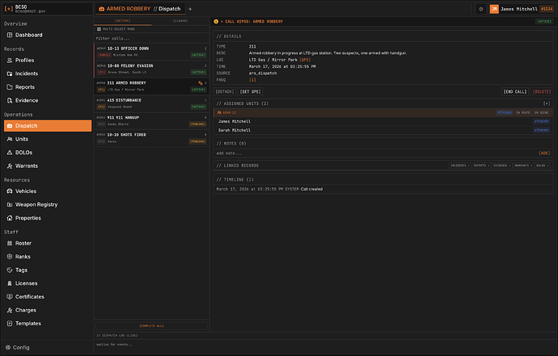Select the Armed Robbery // Dispatch tab
This screenshot has height=356, width=558.
click(140, 9)
